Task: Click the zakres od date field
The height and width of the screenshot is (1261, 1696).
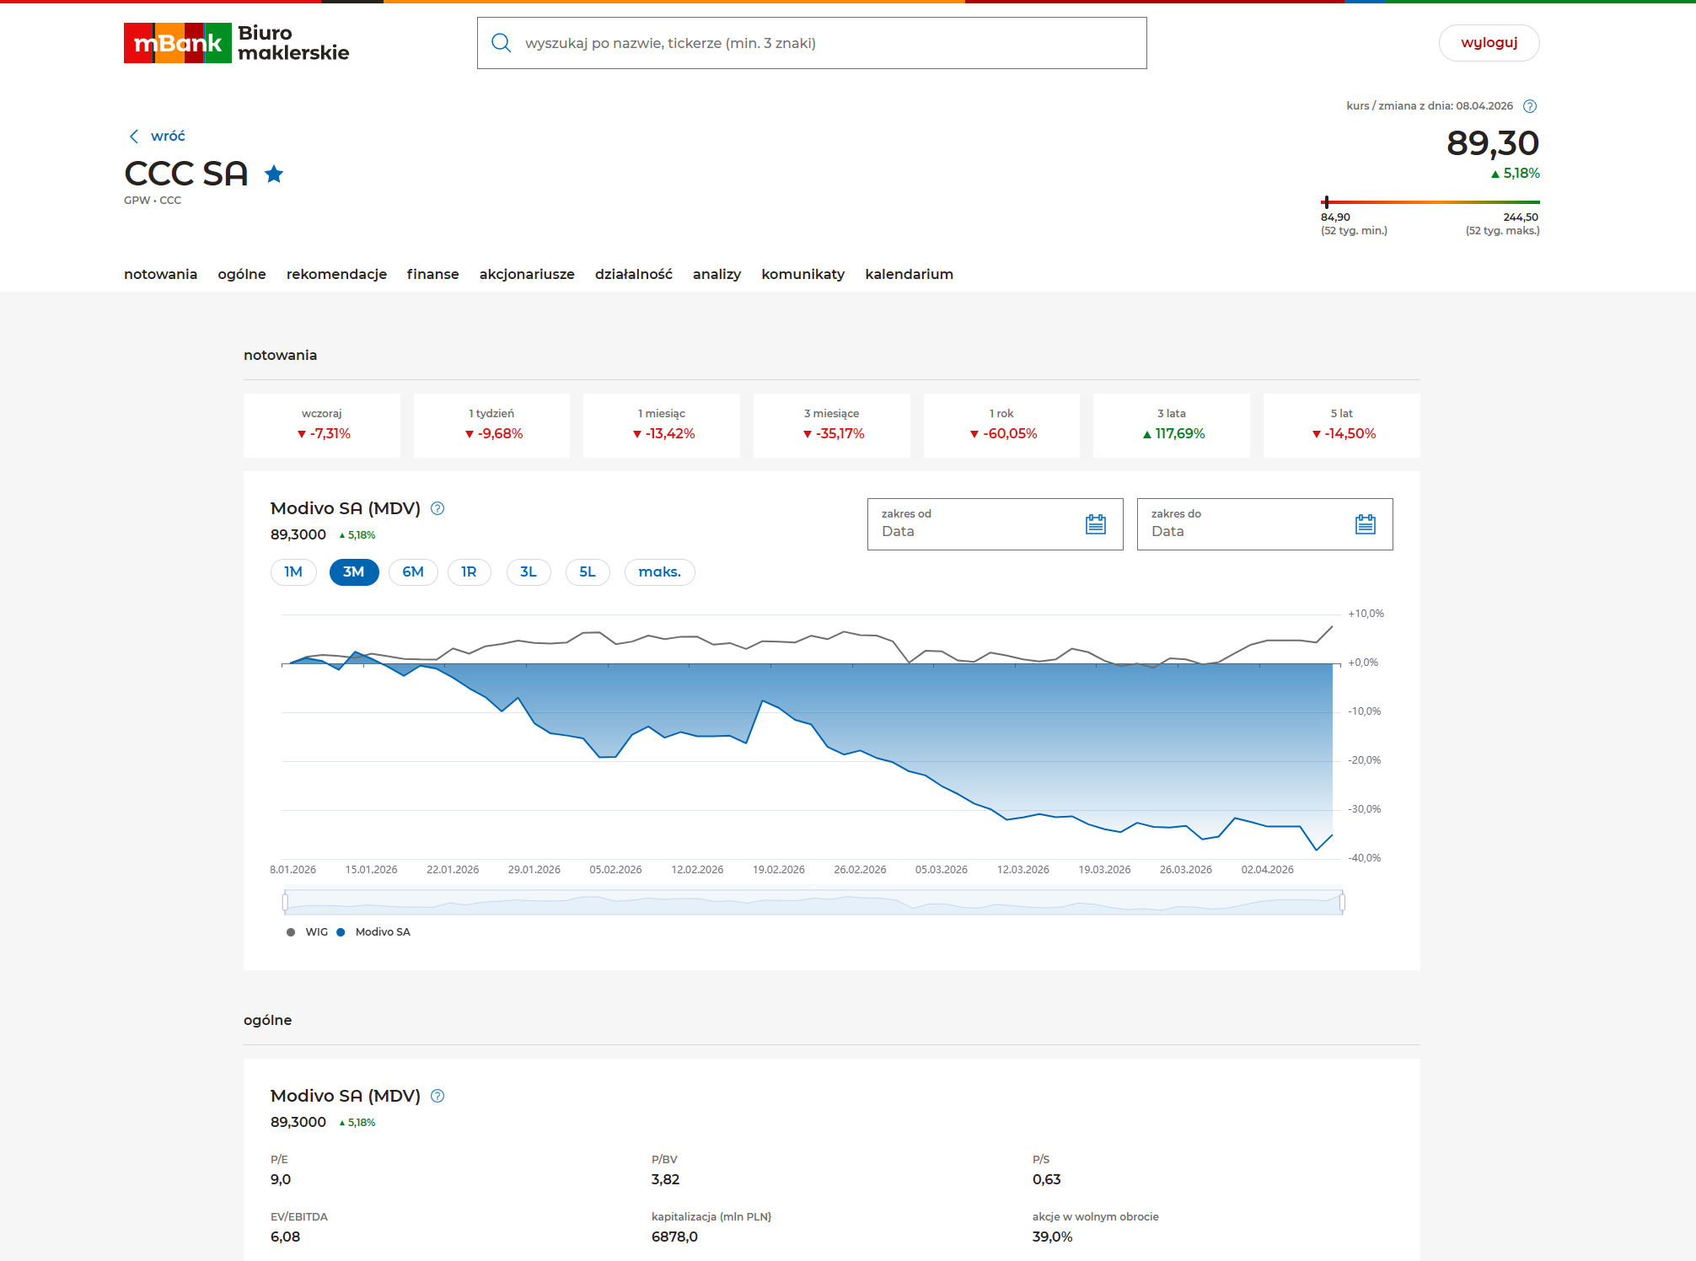Action: point(996,524)
